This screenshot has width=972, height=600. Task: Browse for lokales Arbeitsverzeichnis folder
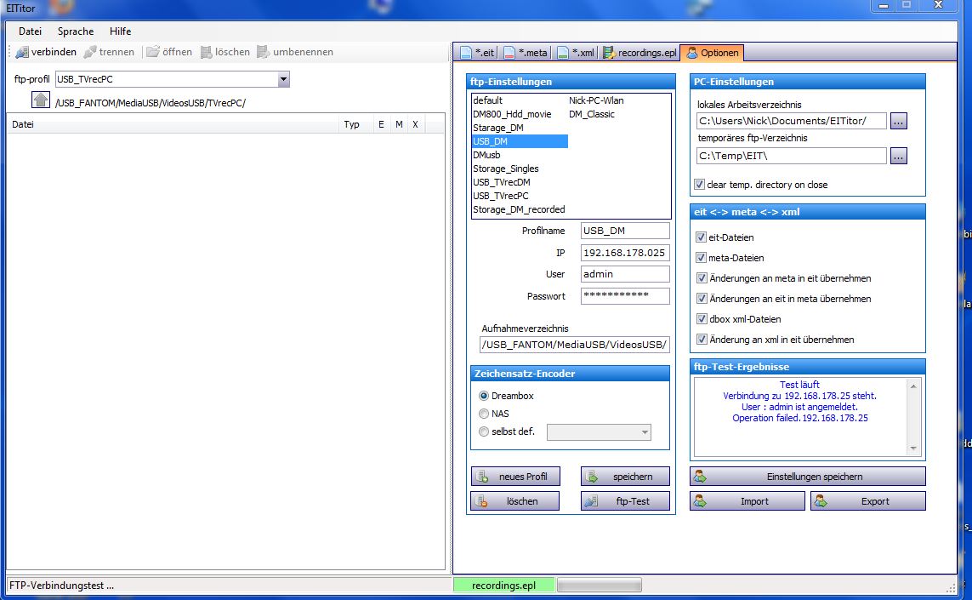point(899,122)
